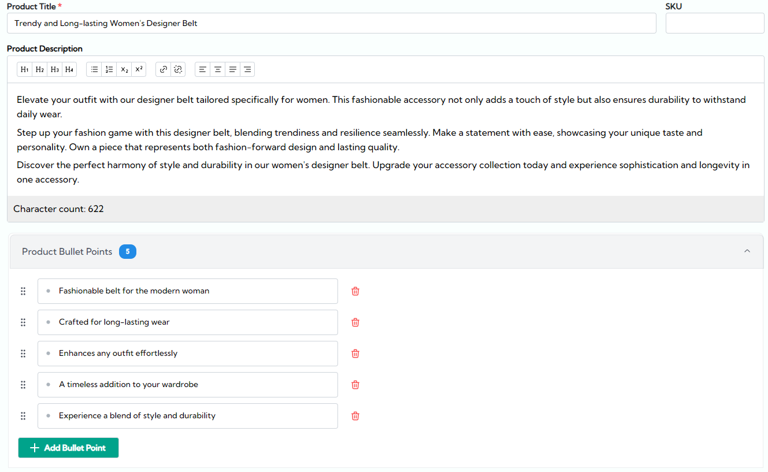Collapse the Product Bullet Points section
Screen dimensions: 768x472
coord(747,251)
